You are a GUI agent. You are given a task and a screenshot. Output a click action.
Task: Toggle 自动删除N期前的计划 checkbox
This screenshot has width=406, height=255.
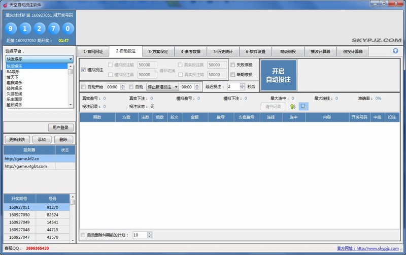point(84,235)
